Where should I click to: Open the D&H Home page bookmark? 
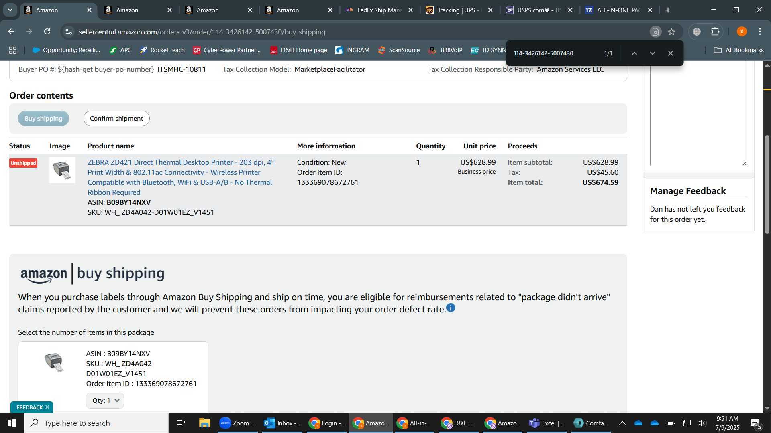pyautogui.click(x=299, y=50)
